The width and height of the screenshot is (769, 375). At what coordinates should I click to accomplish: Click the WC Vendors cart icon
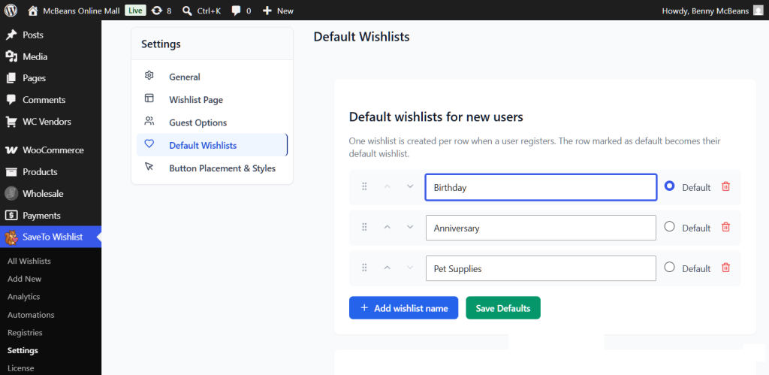click(x=11, y=122)
